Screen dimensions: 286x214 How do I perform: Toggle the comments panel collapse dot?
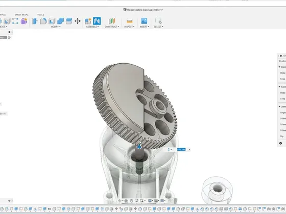tap(9, 201)
